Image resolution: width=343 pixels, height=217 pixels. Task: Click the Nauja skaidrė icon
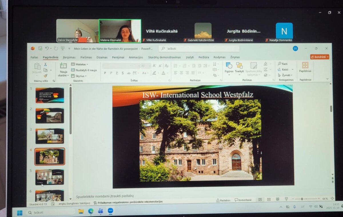pyautogui.click(x=63, y=66)
